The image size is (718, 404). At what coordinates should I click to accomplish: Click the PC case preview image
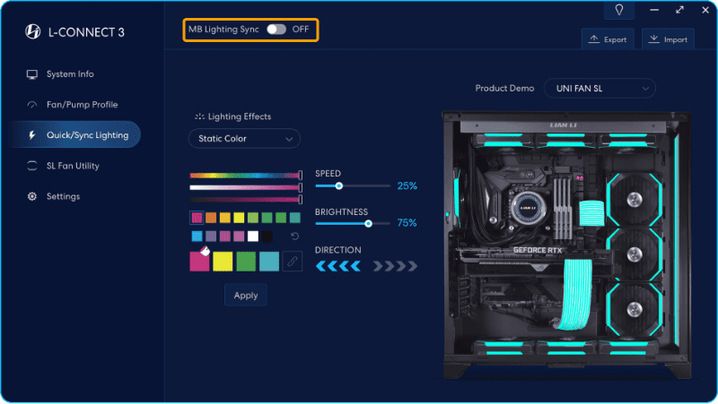[566, 245]
